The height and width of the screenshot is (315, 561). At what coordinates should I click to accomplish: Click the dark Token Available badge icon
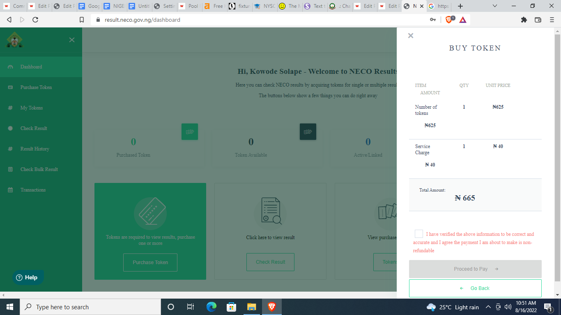pos(308,132)
